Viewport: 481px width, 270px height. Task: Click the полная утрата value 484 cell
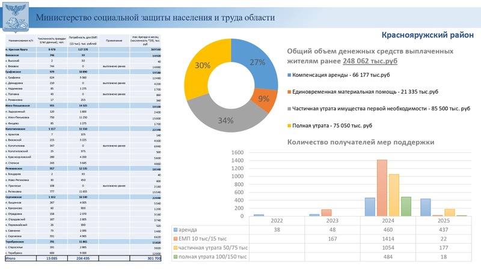point(388,257)
